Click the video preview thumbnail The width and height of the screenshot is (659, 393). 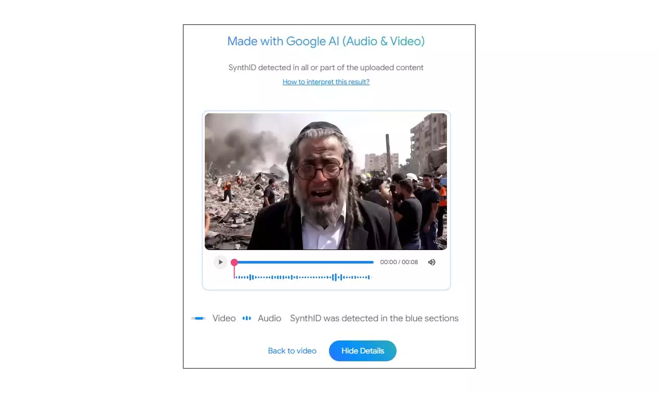point(326,181)
